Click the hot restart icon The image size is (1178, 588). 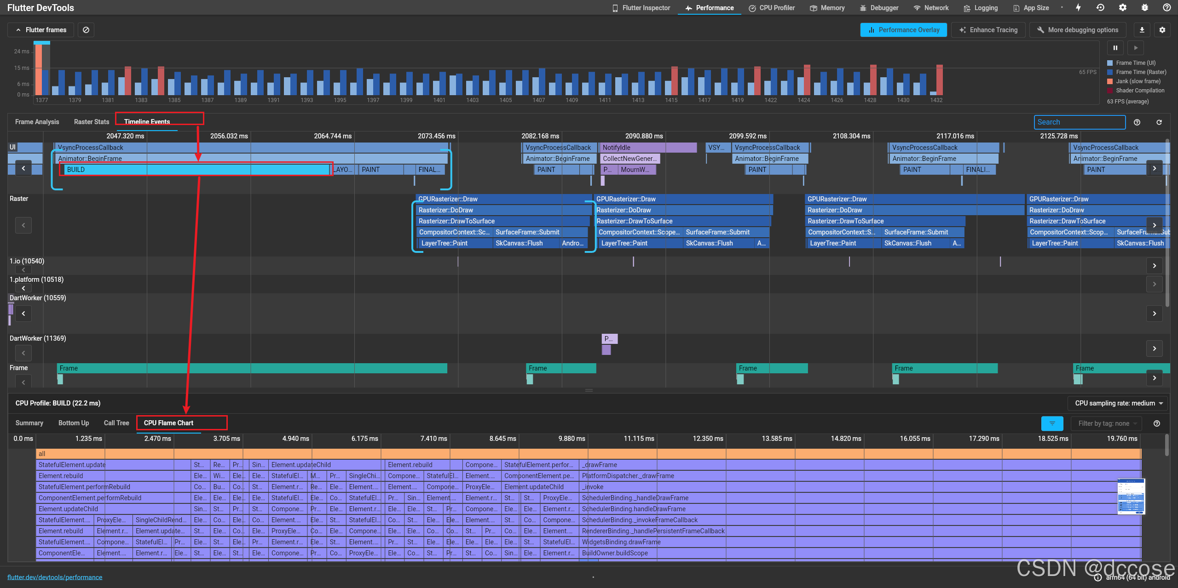[1100, 8]
